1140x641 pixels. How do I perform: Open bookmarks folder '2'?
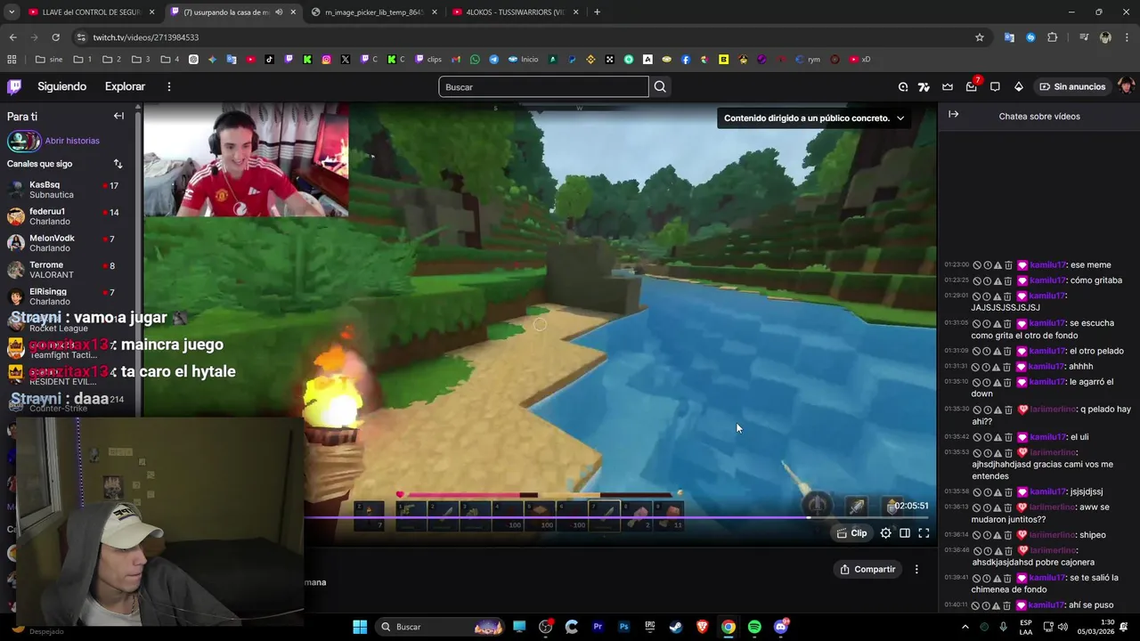point(112,60)
